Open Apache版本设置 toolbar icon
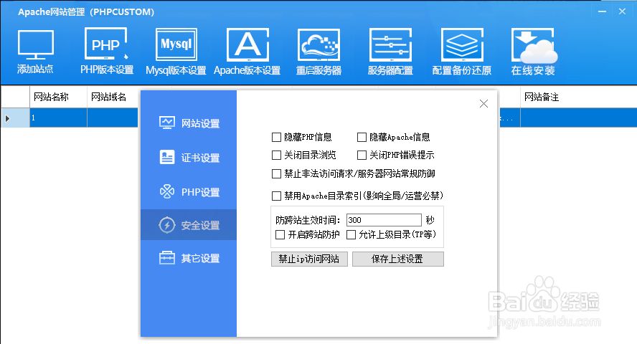Image resolution: width=637 pixels, height=344 pixels. tap(247, 44)
